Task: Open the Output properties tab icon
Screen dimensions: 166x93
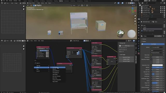Action: tap(139, 28)
